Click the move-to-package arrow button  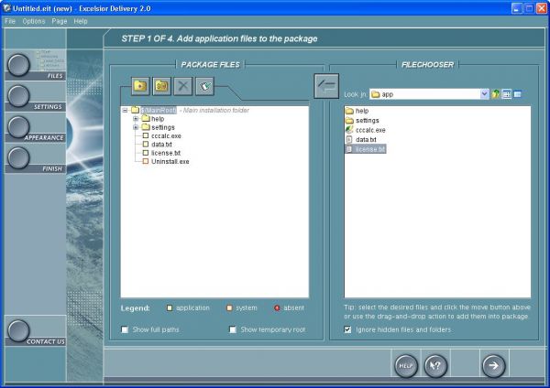tap(326, 86)
